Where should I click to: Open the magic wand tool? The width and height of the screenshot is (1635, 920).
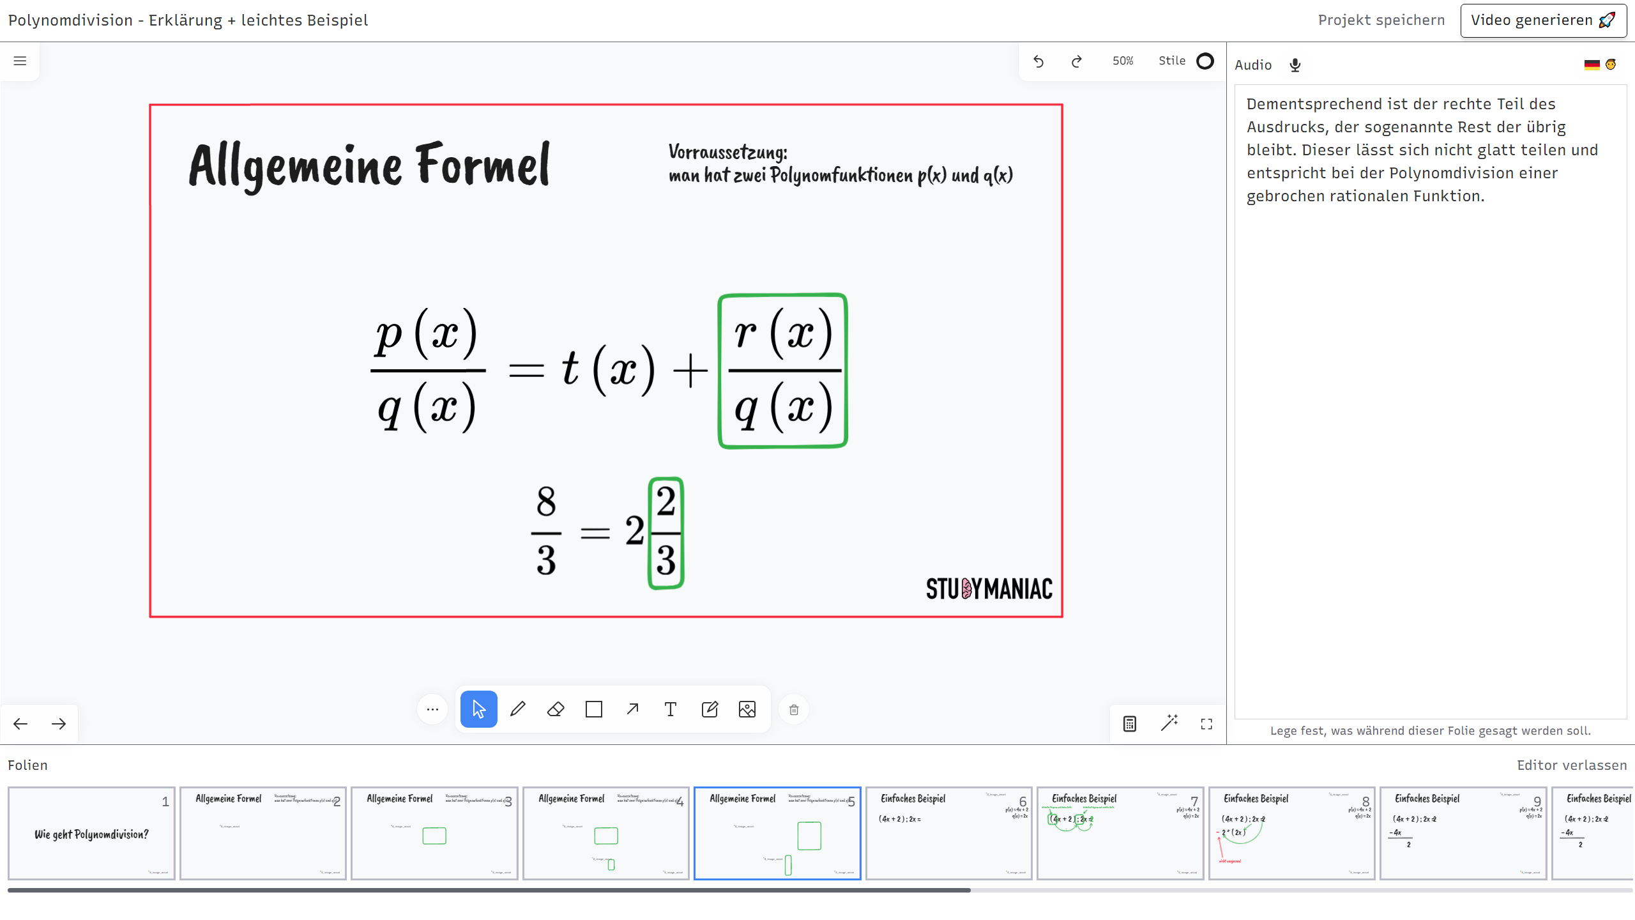(1169, 723)
